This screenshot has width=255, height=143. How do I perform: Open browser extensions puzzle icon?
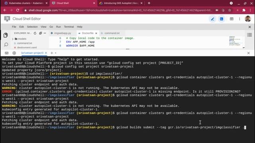pyautogui.click(x=244, y=10)
